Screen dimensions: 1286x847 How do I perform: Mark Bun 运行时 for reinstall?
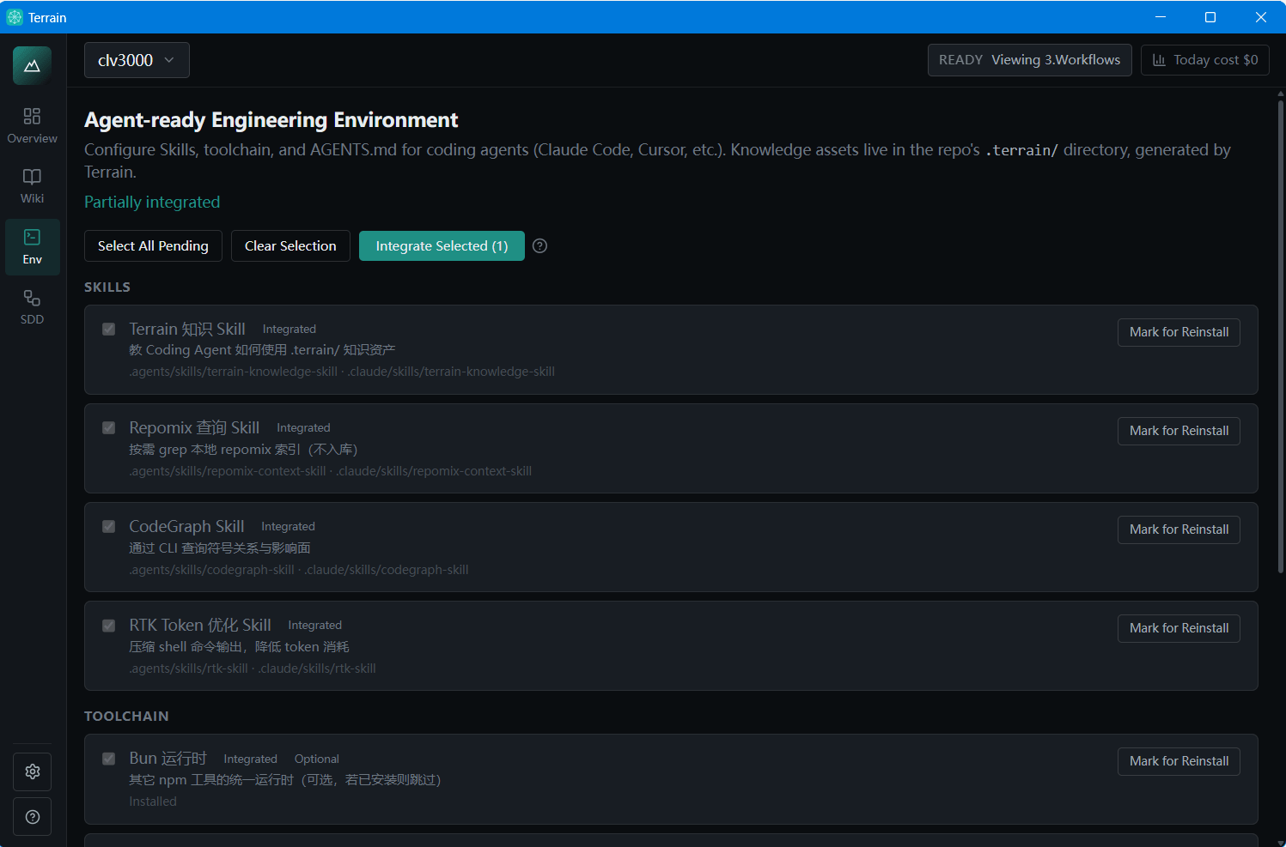point(1179,761)
